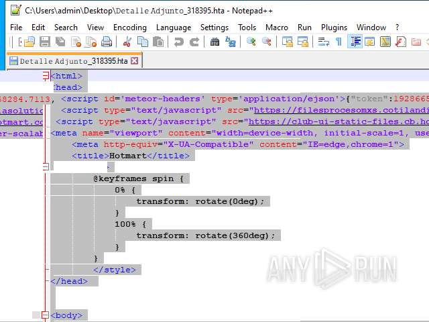Viewport: 429px width, 322px height.
Task: Paste the clipboard using the Paste icon
Action: pos(158,42)
